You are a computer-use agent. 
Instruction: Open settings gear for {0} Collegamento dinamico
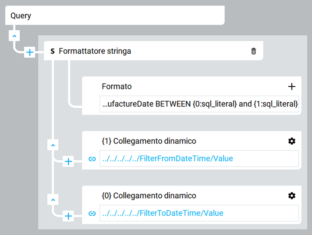click(x=292, y=196)
